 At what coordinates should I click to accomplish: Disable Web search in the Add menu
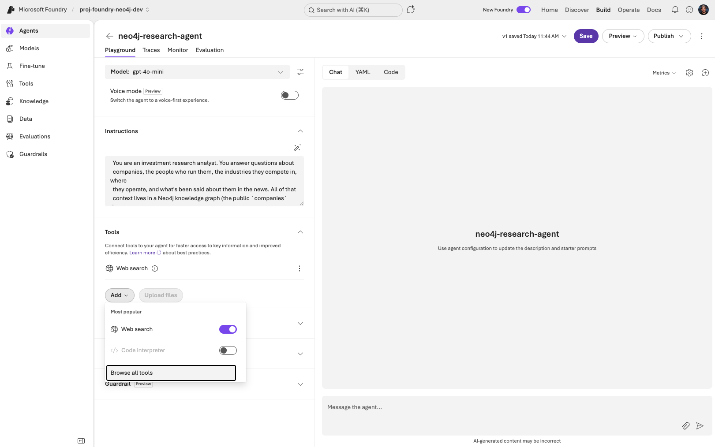pyautogui.click(x=228, y=329)
